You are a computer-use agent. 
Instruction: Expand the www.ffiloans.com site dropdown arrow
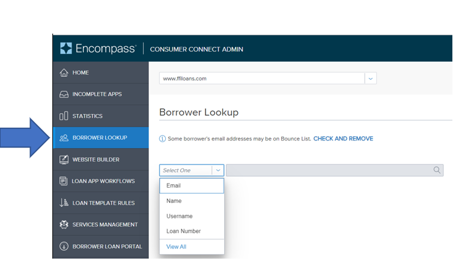pyautogui.click(x=371, y=79)
